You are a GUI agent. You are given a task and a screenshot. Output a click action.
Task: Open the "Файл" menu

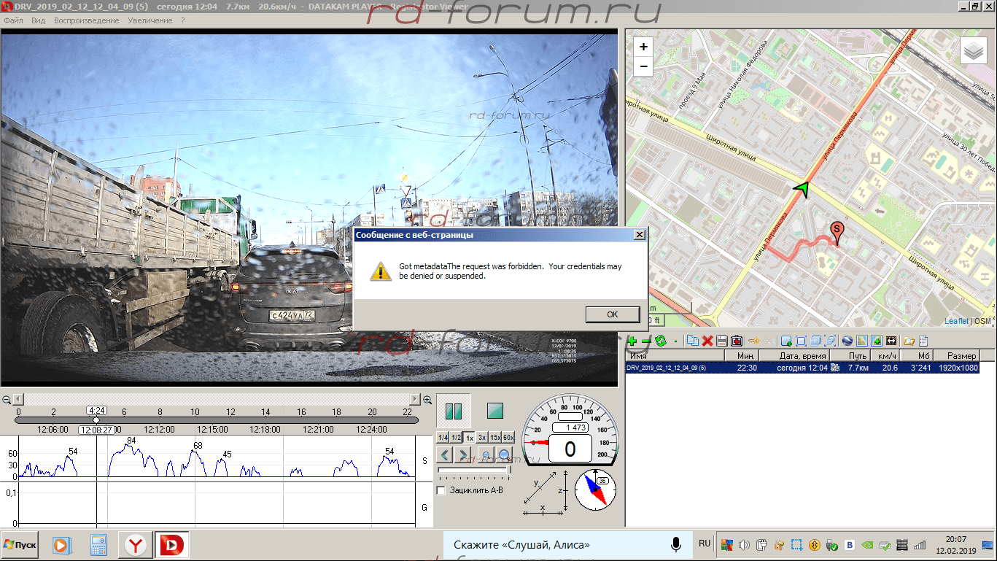coord(13,20)
